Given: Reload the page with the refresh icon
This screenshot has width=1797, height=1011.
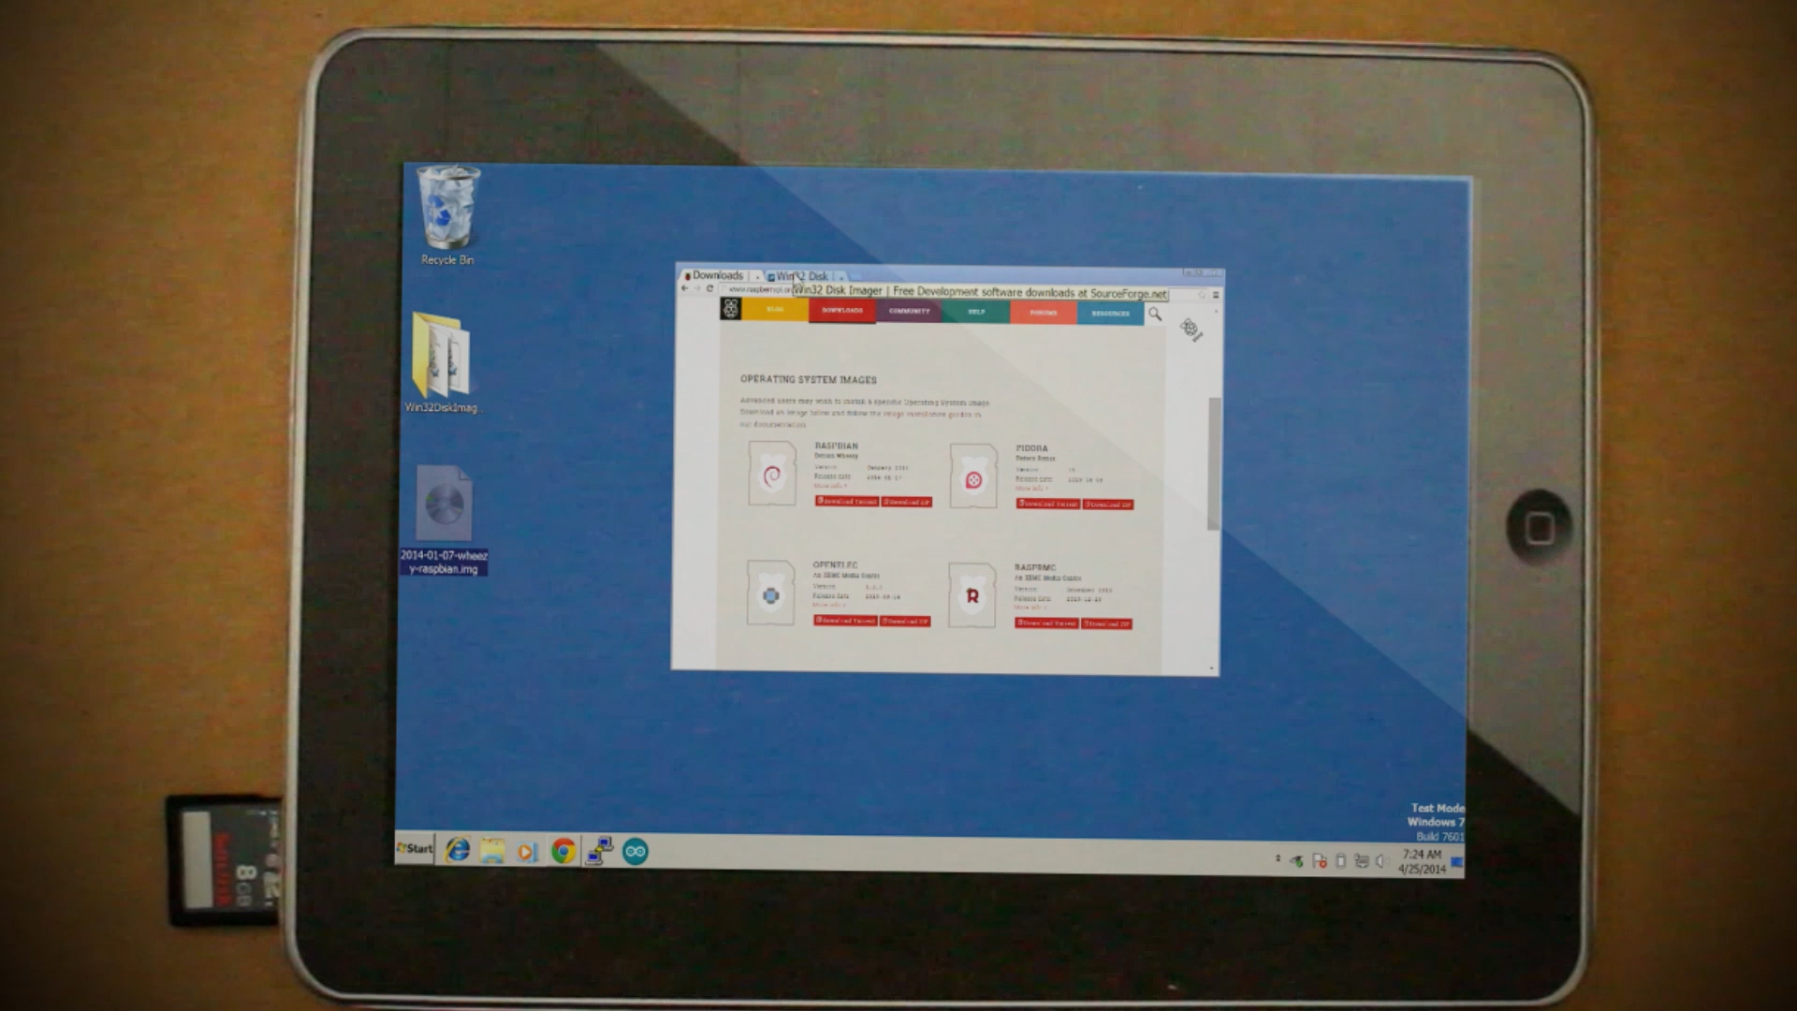Looking at the screenshot, I should click(x=710, y=288).
